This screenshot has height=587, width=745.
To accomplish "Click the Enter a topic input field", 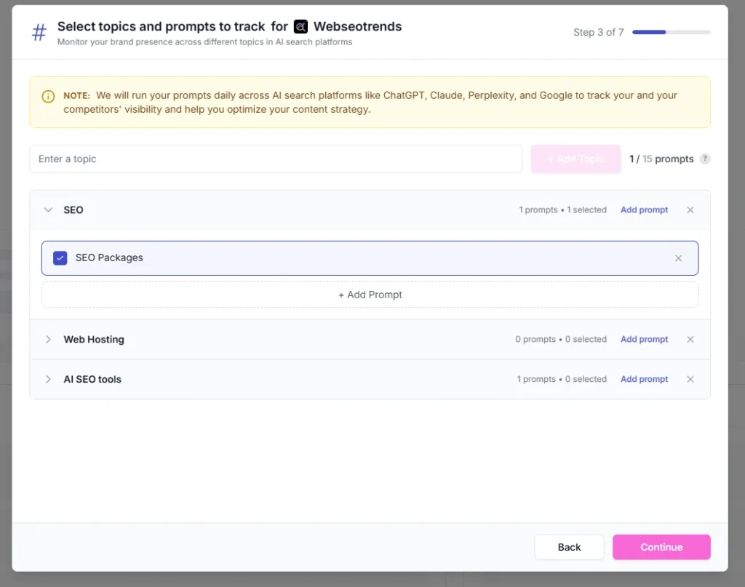I will click(x=276, y=159).
